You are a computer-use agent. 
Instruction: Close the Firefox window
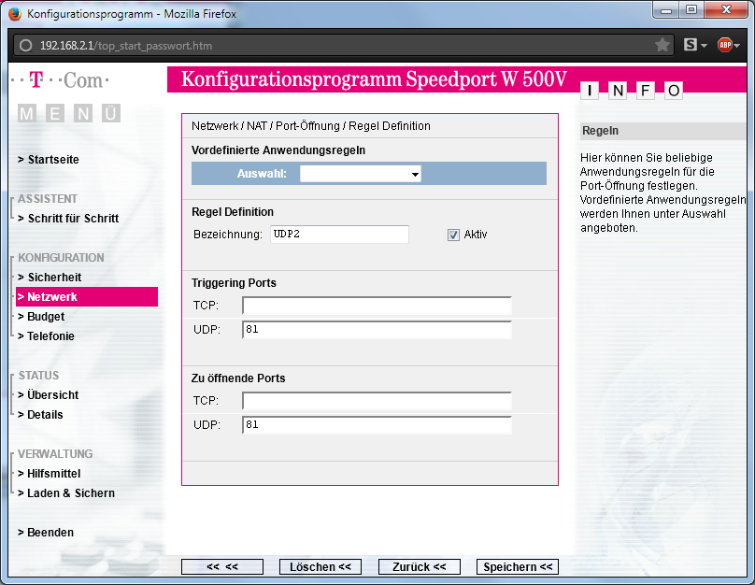727,10
